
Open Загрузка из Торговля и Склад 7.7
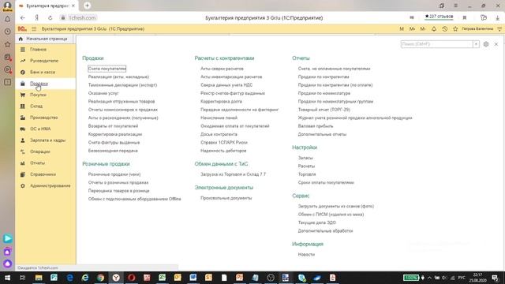[234, 174]
